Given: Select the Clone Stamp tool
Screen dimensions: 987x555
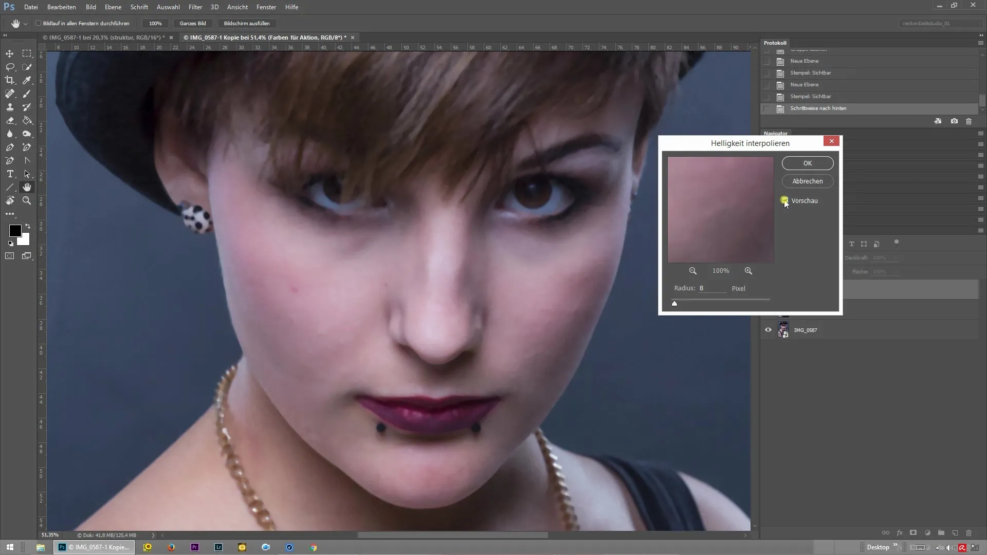Looking at the screenshot, I should point(10,107).
